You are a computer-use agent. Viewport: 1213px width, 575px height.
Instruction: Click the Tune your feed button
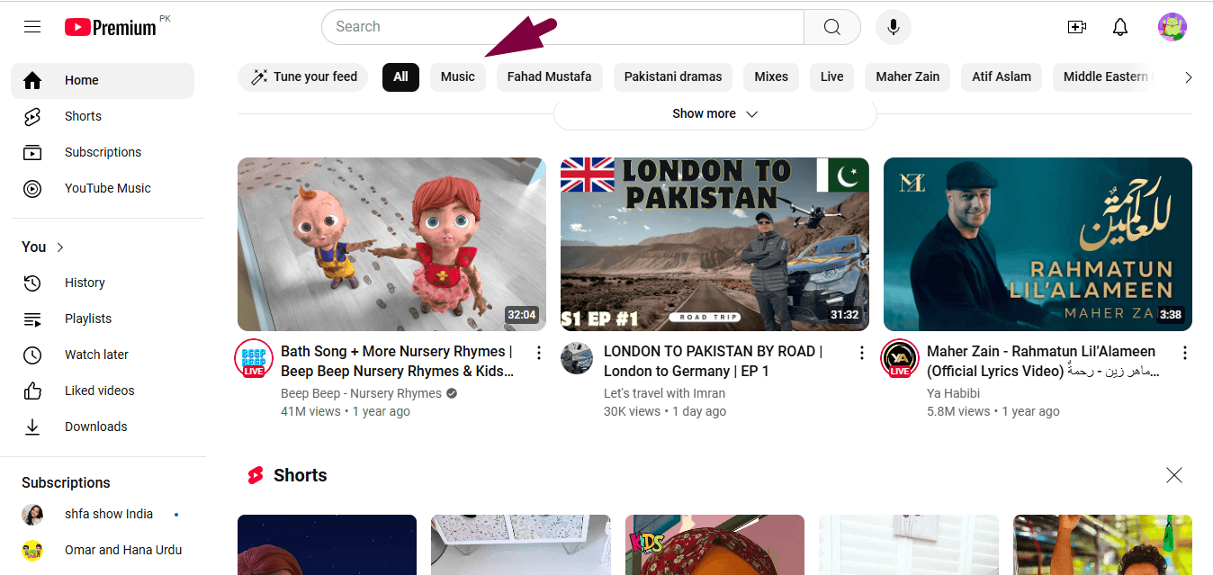pos(303,77)
